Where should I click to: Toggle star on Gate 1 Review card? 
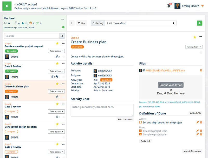(57, 64)
